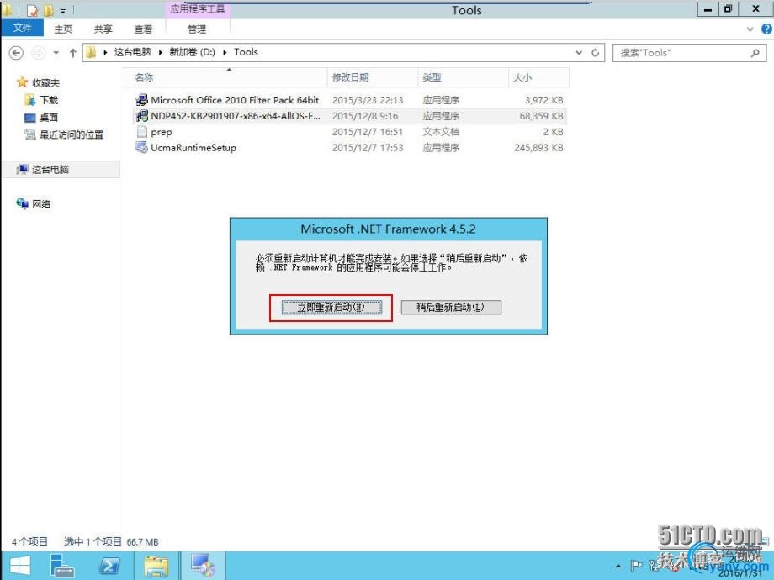Click the Quick Access new folder icon
This screenshot has width=774, height=580.
49,10
